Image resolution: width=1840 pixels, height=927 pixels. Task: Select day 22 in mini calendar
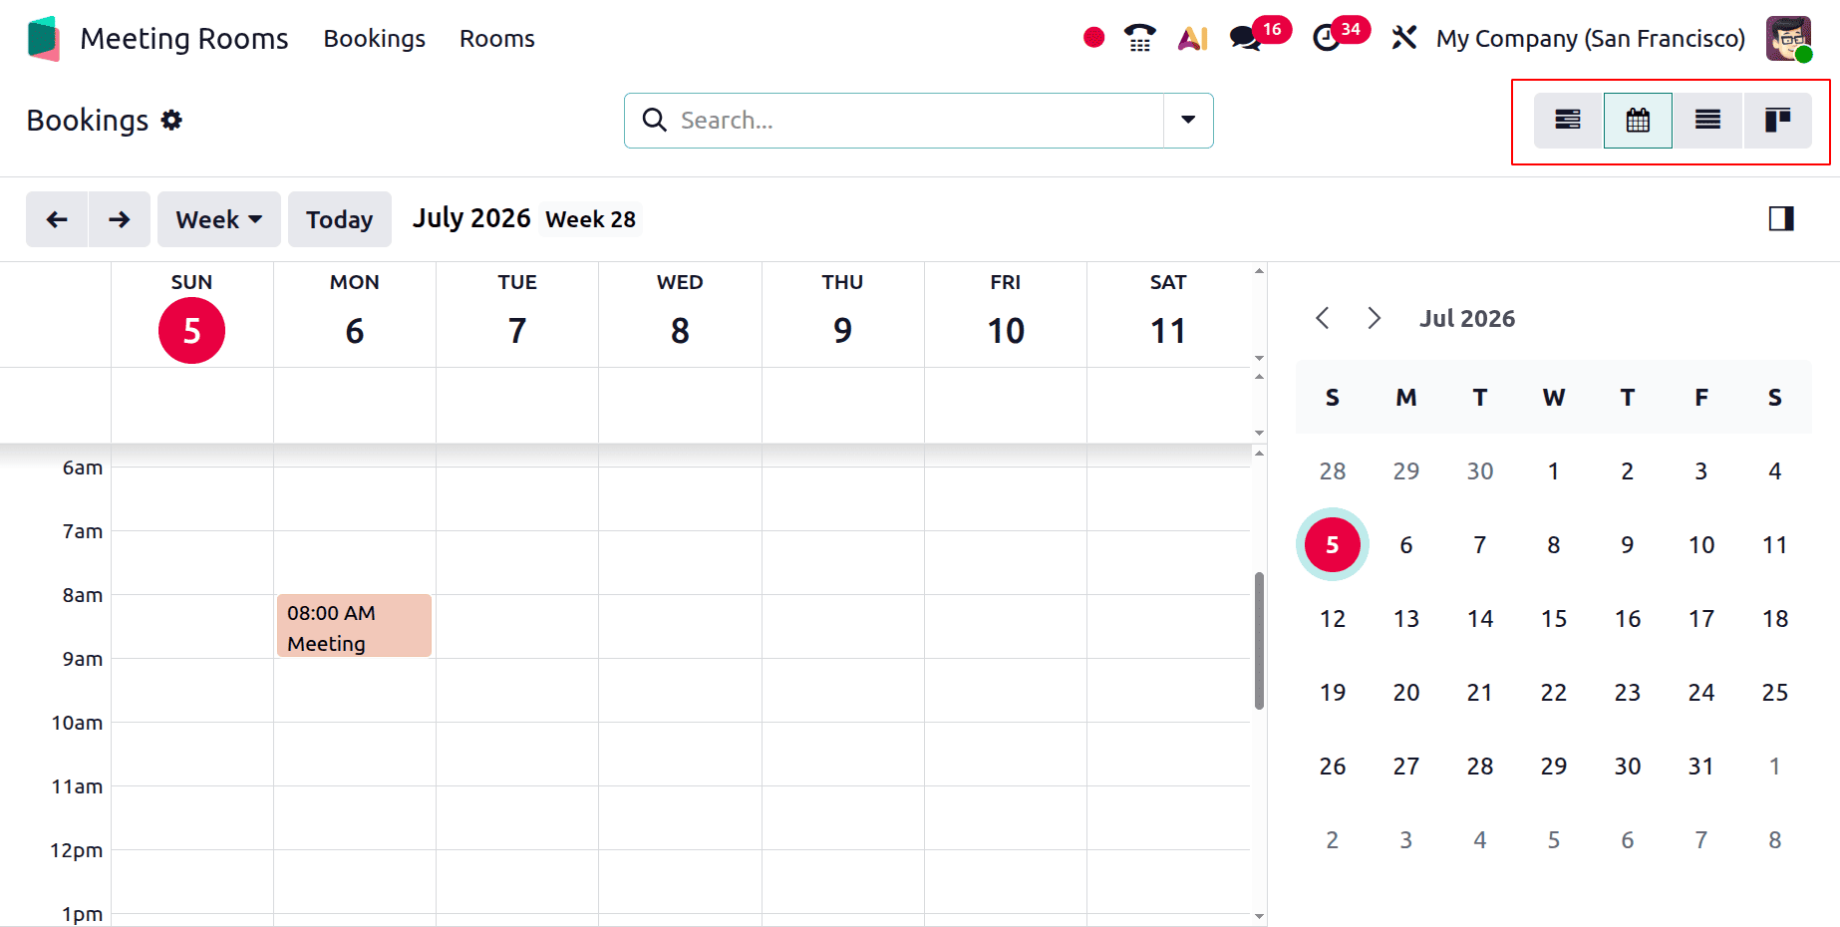point(1554,692)
